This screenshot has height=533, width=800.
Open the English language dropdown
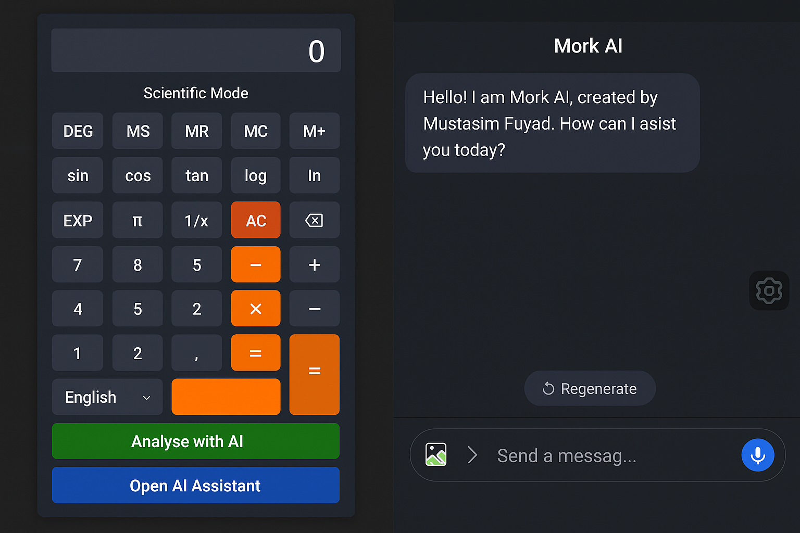[x=107, y=397]
